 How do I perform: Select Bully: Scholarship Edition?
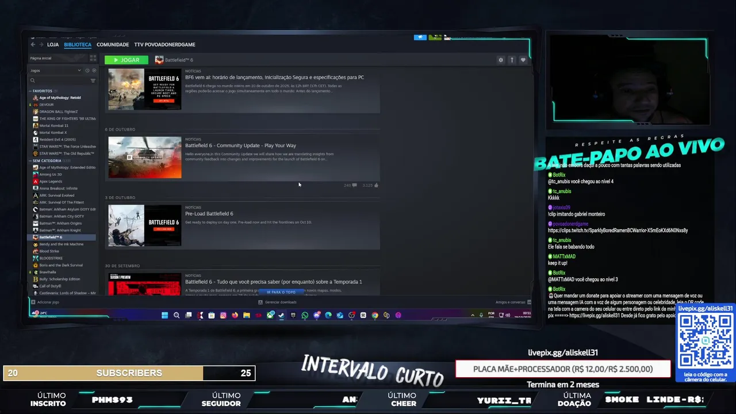coord(60,279)
